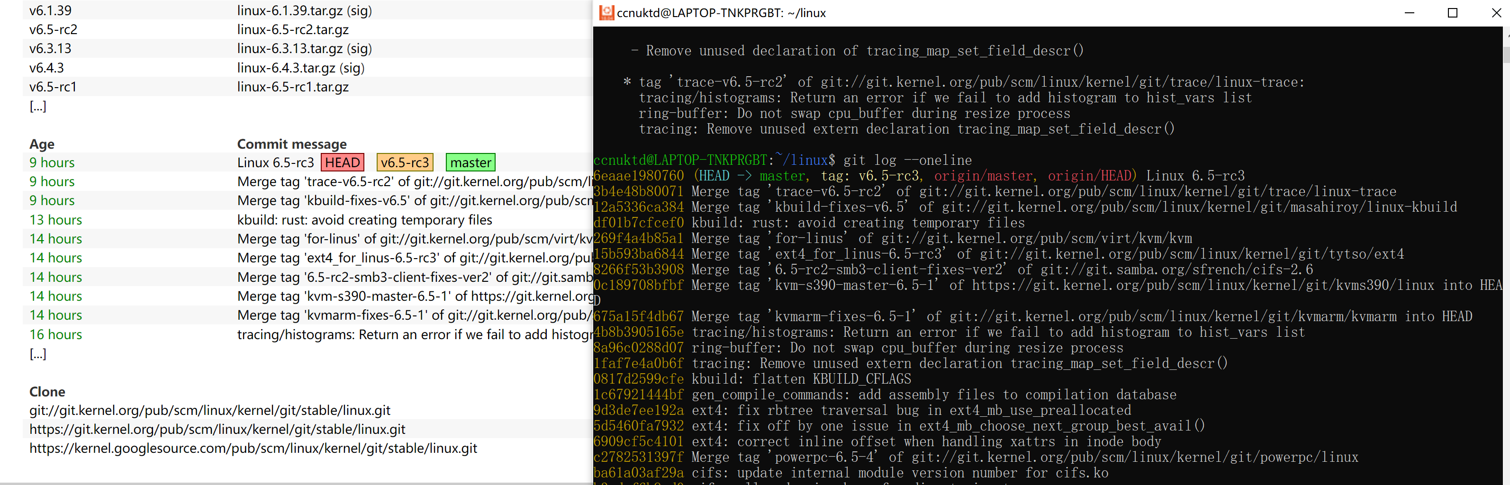This screenshot has height=485, width=1510.
Task: Select the HEAD ref badge
Action: click(343, 162)
